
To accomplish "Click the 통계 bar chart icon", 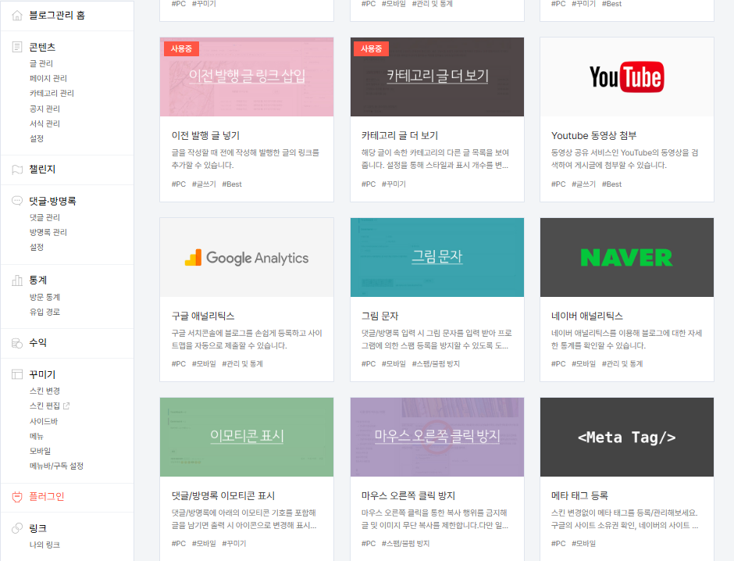I will [x=17, y=280].
